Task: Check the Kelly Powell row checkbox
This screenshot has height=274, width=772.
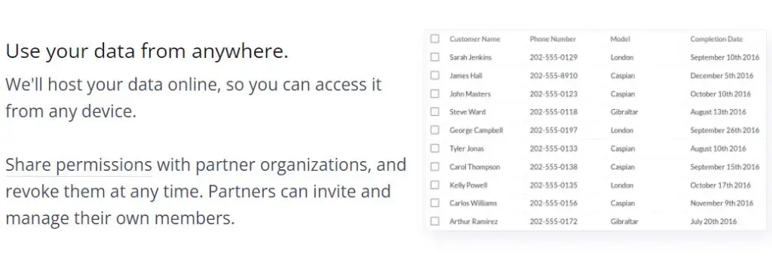Action: [434, 185]
